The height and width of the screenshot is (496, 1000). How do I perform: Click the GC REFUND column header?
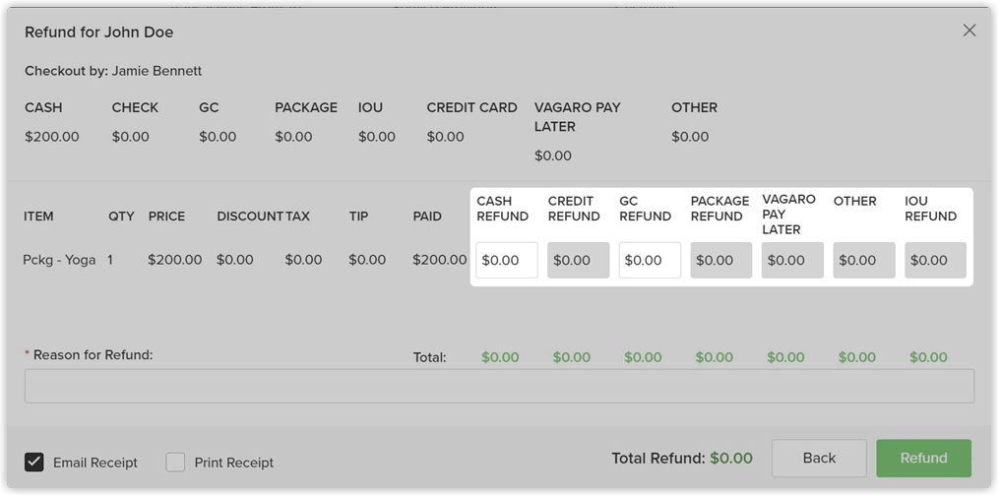(x=645, y=209)
